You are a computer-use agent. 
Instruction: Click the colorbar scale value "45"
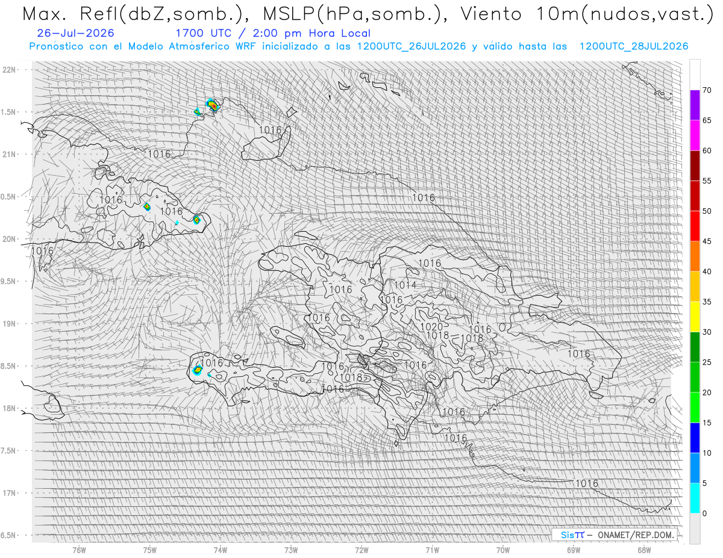(707, 241)
